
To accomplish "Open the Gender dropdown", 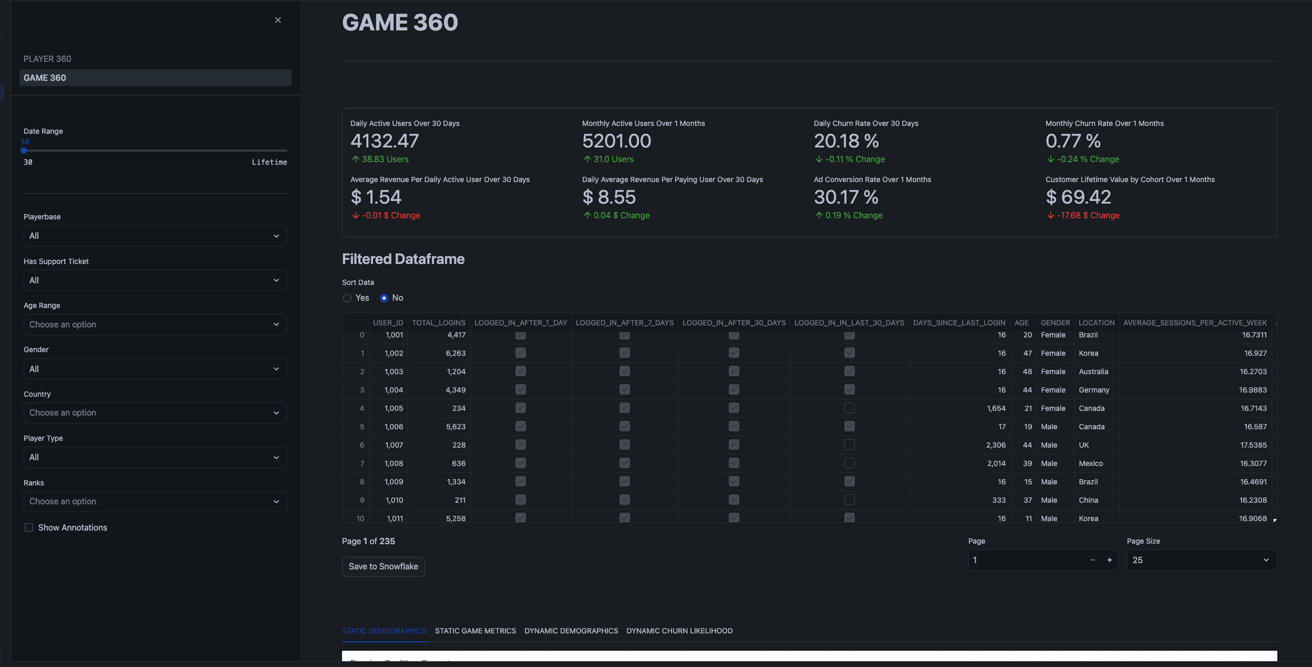I will (x=155, y=368).
